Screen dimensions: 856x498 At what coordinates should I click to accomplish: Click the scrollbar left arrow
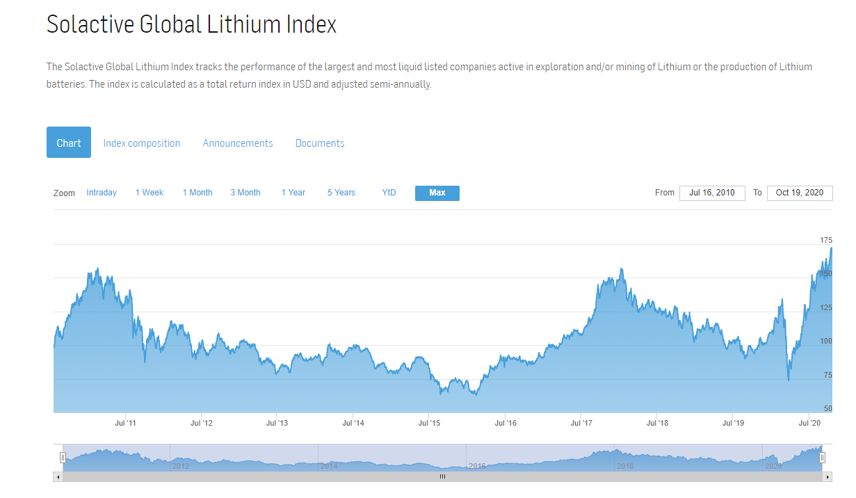58,477
